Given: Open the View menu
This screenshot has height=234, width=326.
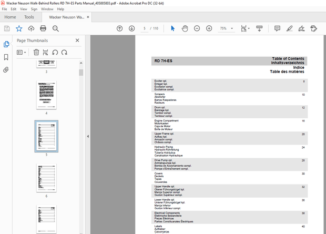Looking at the screenshot, I should pos(24,9).
